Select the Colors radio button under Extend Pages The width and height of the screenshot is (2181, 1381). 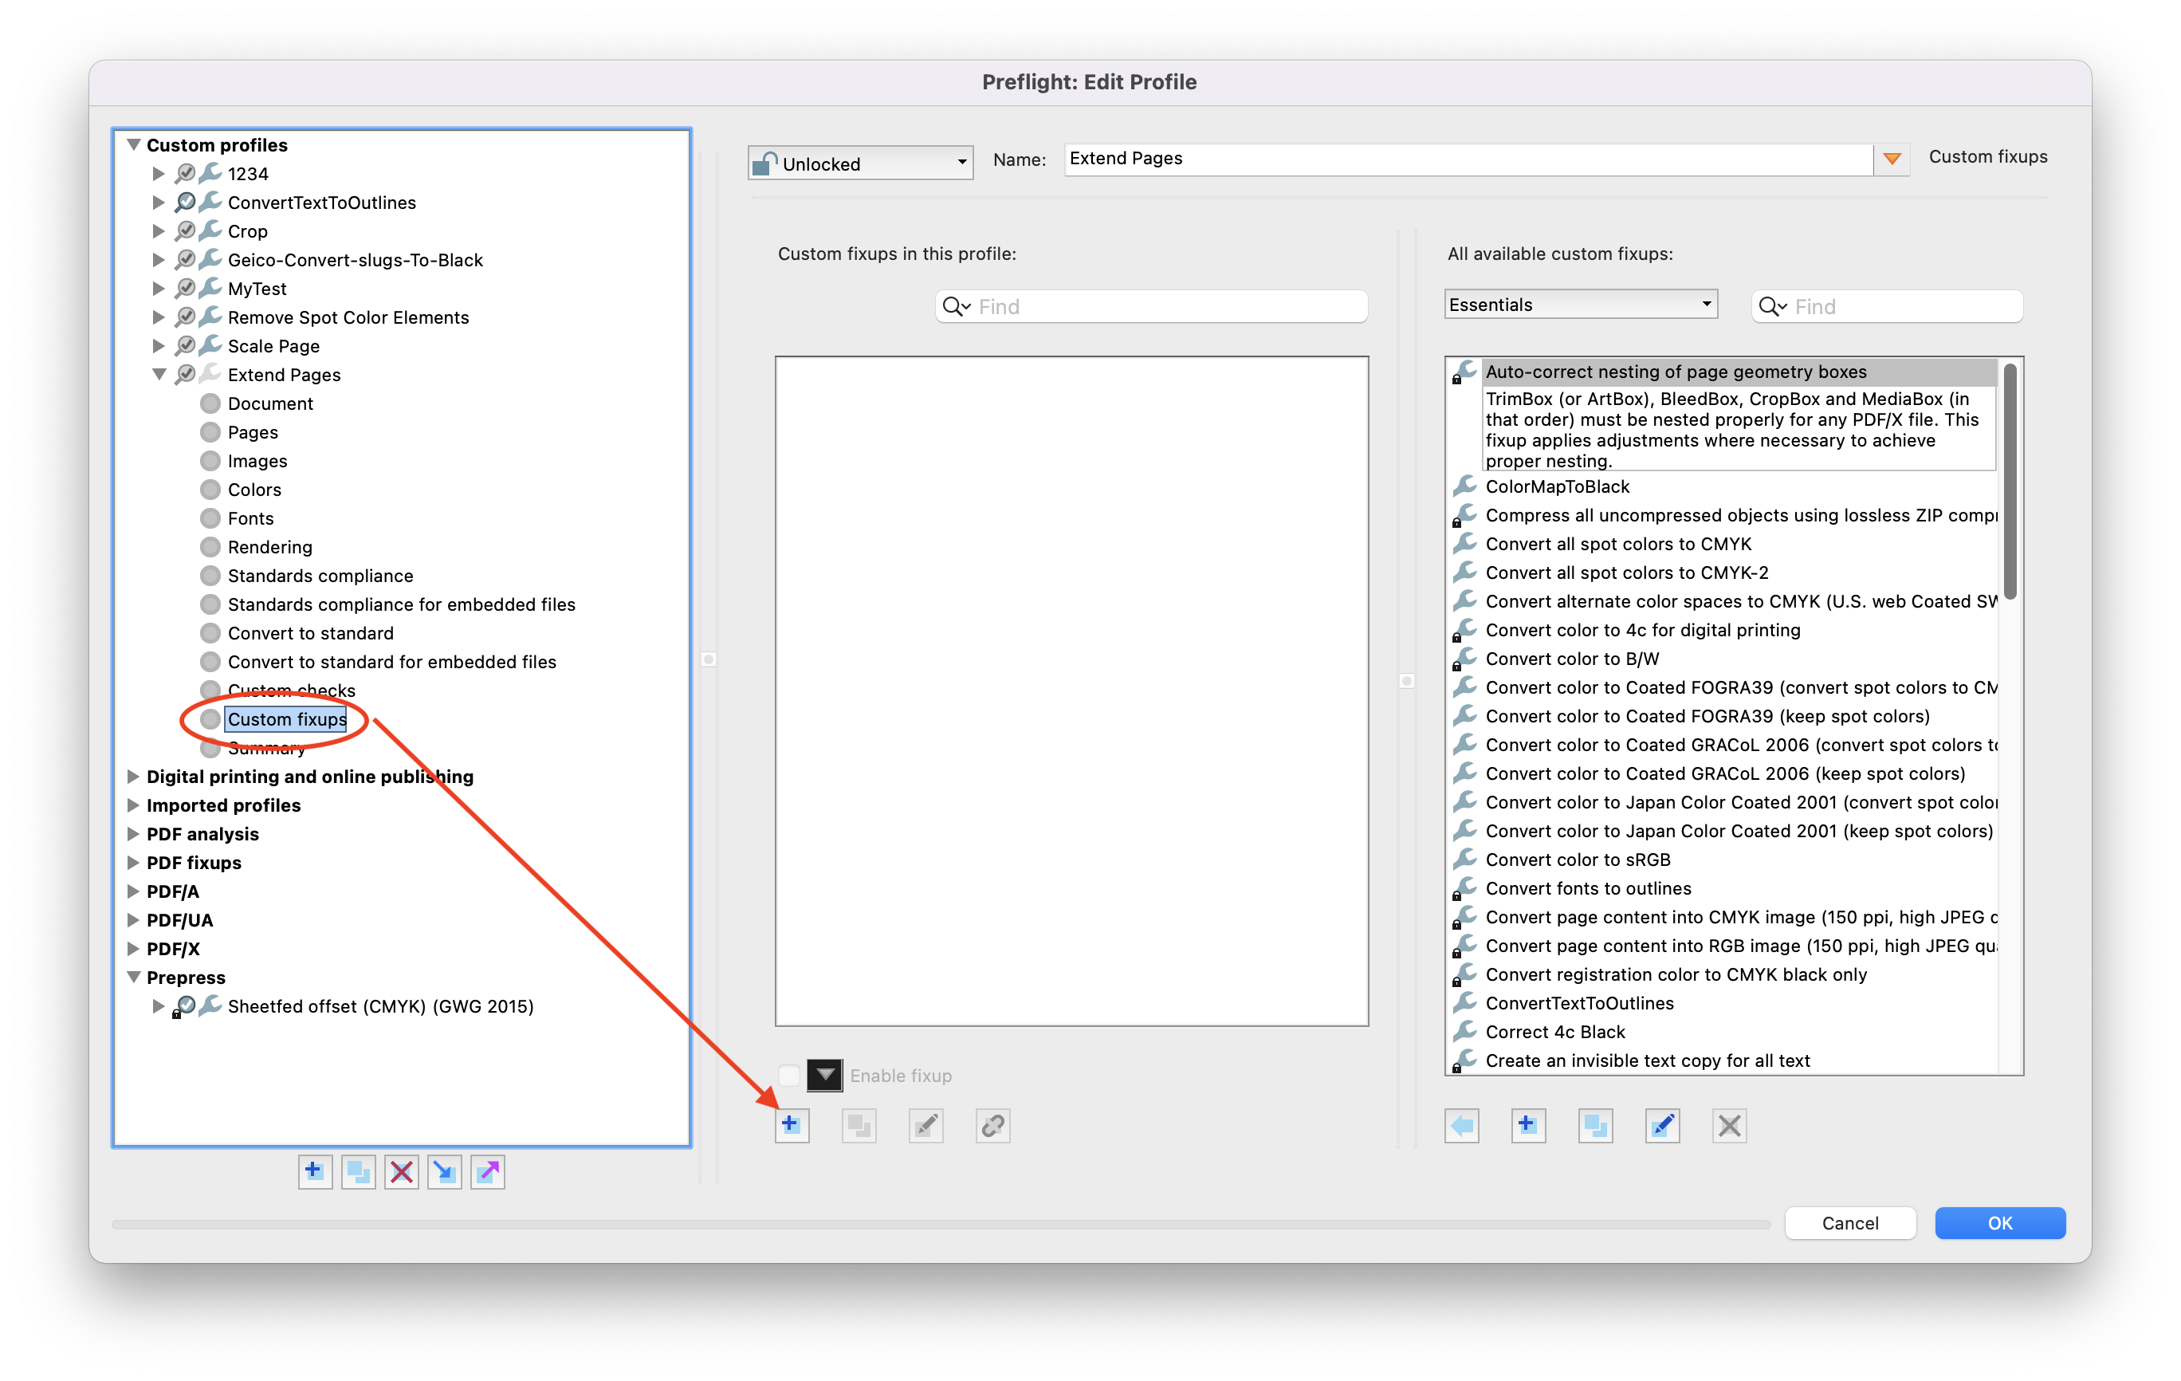(x=211, y=490)
